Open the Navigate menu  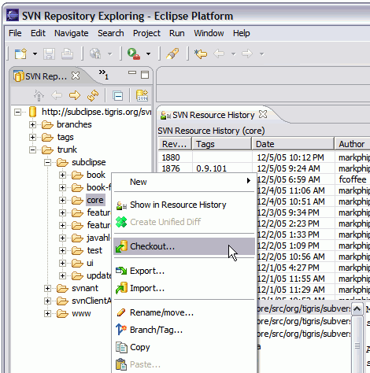[71, 33]
